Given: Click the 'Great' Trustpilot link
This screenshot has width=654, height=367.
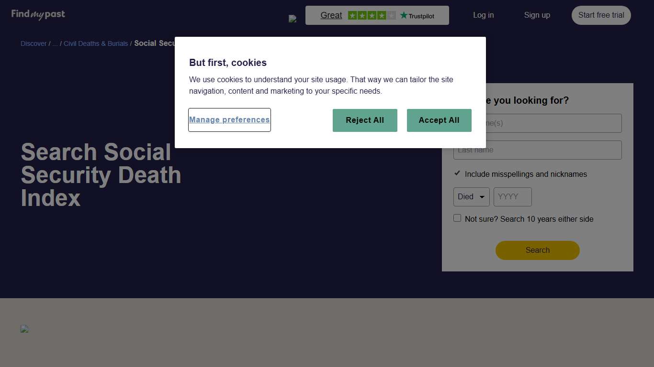Looking at the screenshot, I should point(331,15).
